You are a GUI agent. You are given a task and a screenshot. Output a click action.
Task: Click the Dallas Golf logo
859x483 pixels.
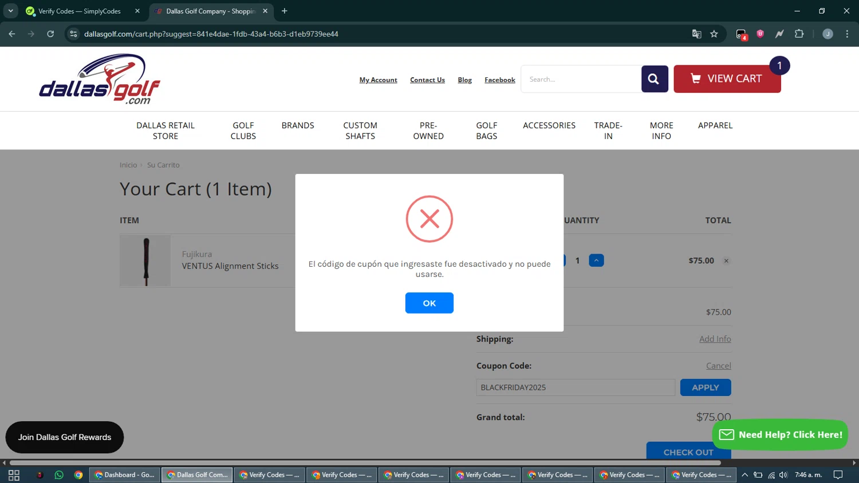(x=100, y=79)
